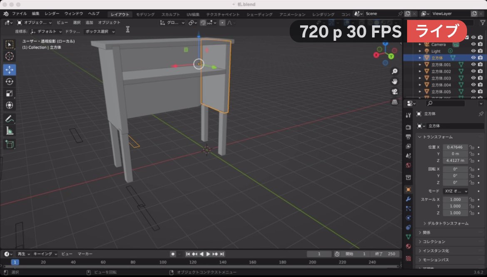This screenshot has width=487, height=277.
Task: Toggle viewport snapping magnet
Action: click(x=203, y=22)
